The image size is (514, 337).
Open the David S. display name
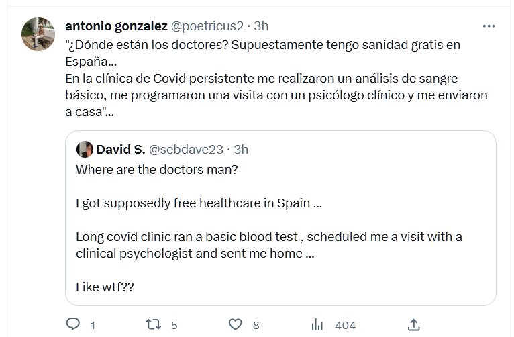click(120, 148)
